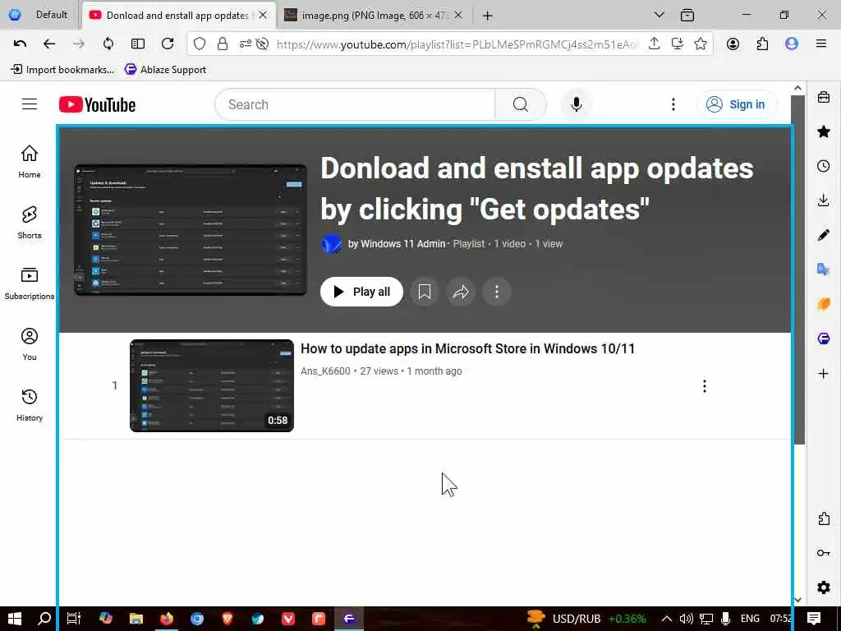Viewport: 841px width, 631px height.
Task: Click browser undo close tab arrow
Action: pyautogui.click(x=20, y=44)
